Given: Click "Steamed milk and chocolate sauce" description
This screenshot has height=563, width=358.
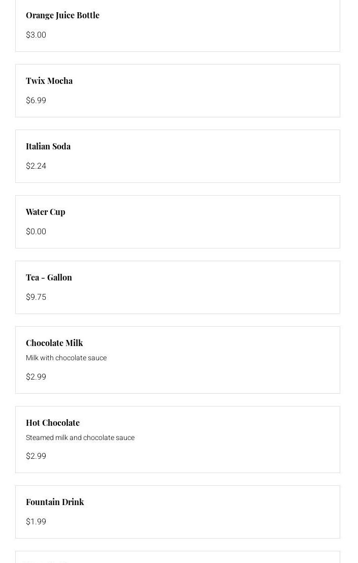Looking at the screenshot, I should 80,437.
